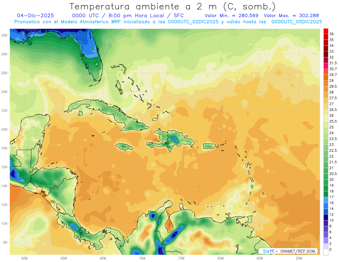Screen dimensions: 339x262
Task: Click the '22.5' value on the color scale
Action: tap(333, 150)
